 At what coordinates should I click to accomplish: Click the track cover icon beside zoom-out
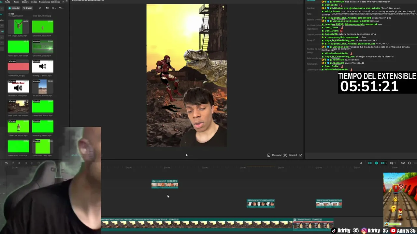[403, 163]
